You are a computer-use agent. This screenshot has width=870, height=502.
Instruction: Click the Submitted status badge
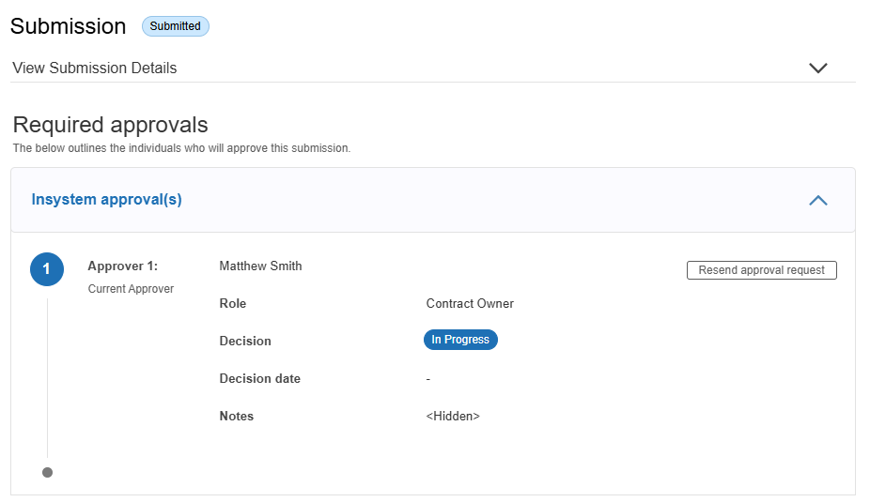(x=176, y=26)
